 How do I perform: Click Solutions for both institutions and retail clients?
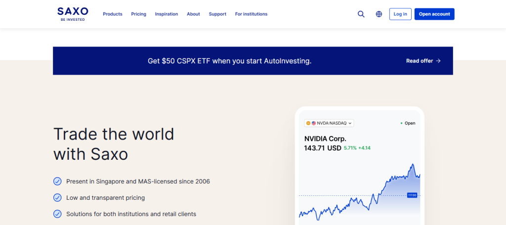(x=131, y=214)
